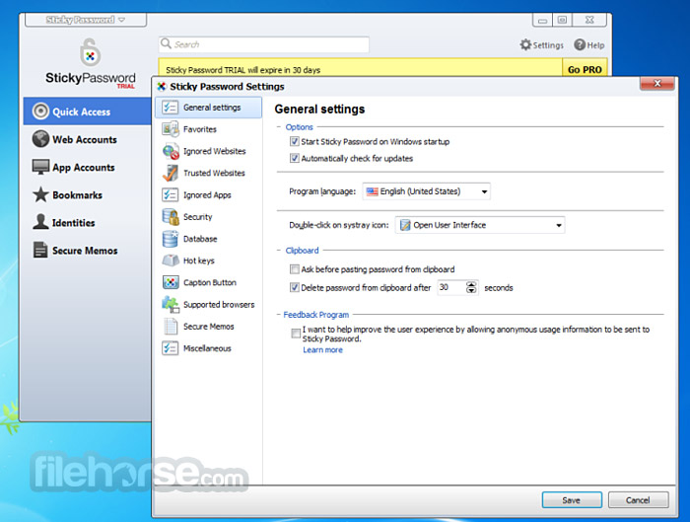Go to Web Accounts in main window
This screenshot has width=690, height=522.
87,139
